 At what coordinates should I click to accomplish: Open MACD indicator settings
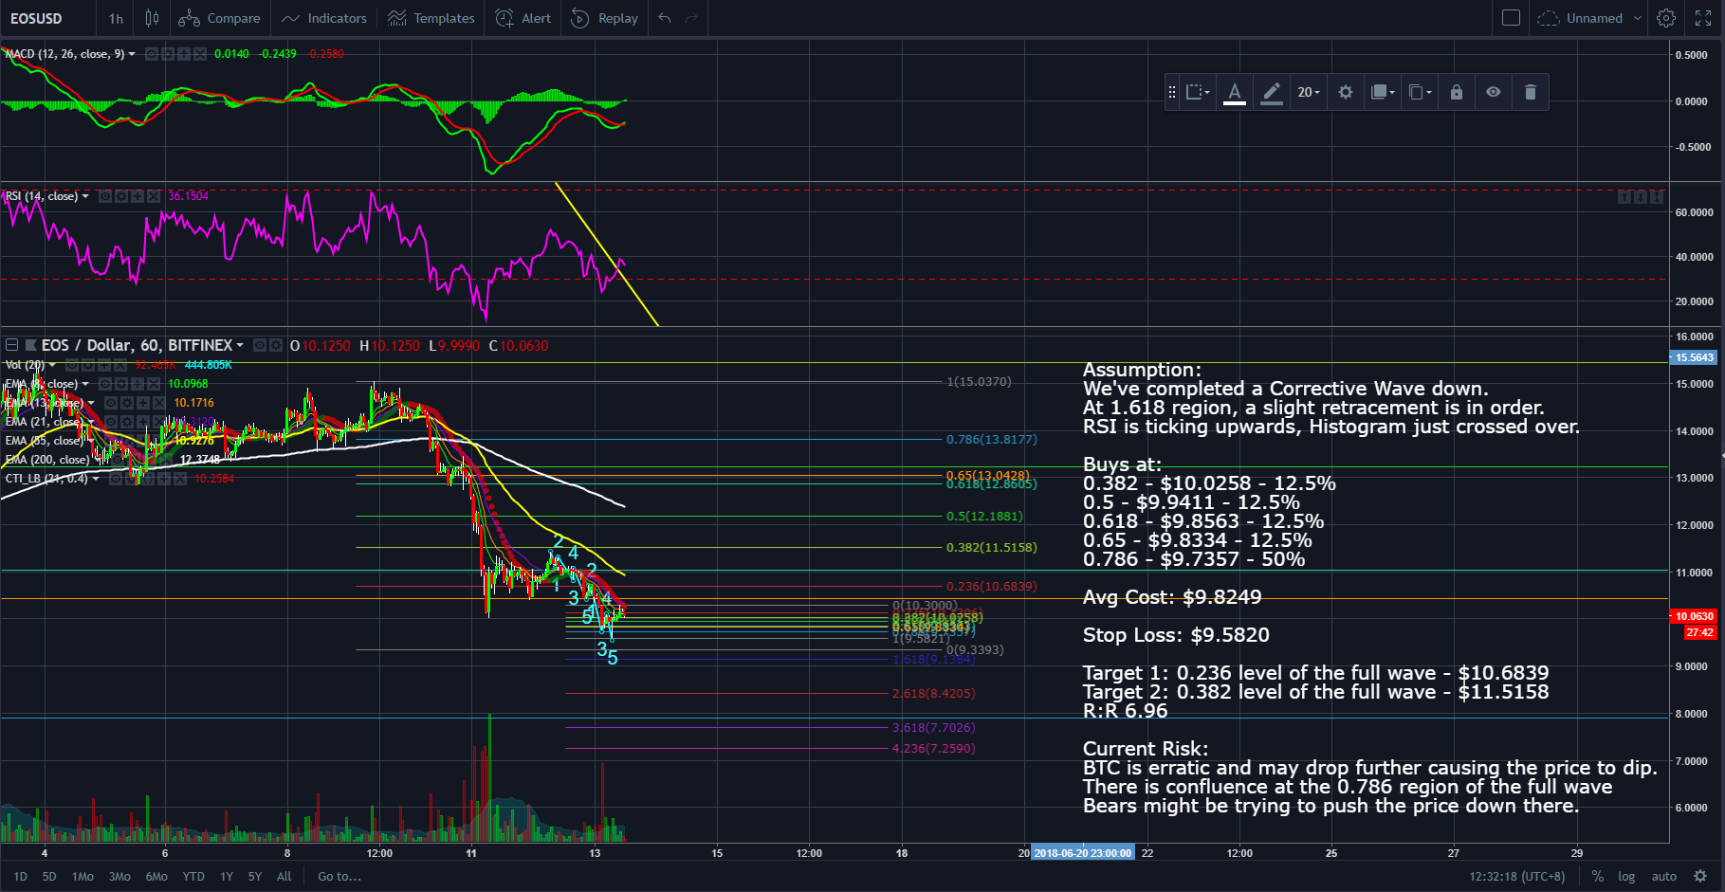point(168,54)
